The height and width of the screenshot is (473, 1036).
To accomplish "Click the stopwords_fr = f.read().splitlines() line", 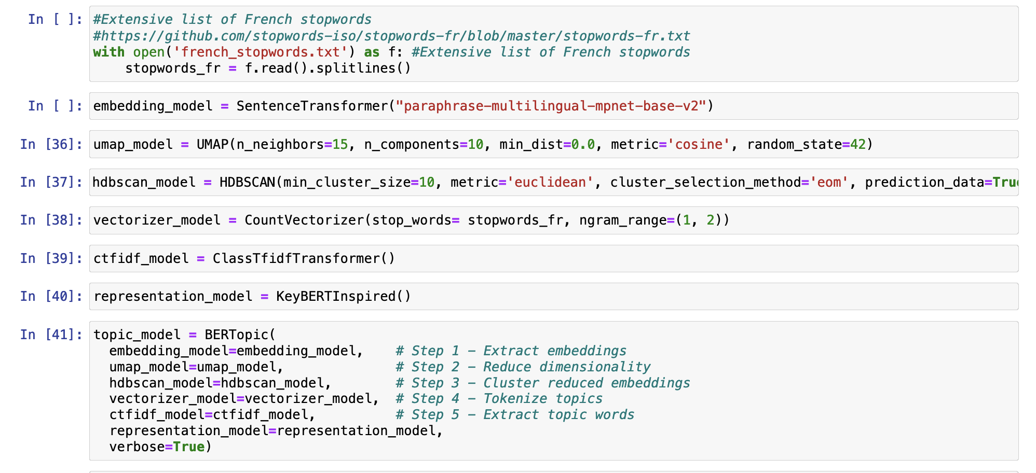I will click(268, 68).
